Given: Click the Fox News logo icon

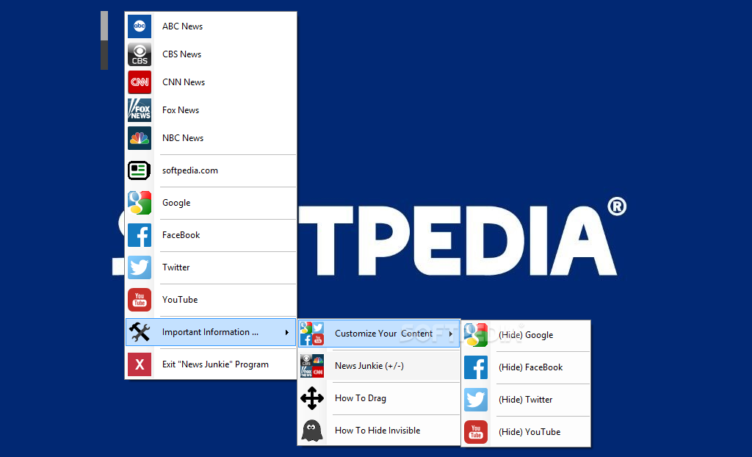Looking at the screenshot, I should click(x=140, y=110).
